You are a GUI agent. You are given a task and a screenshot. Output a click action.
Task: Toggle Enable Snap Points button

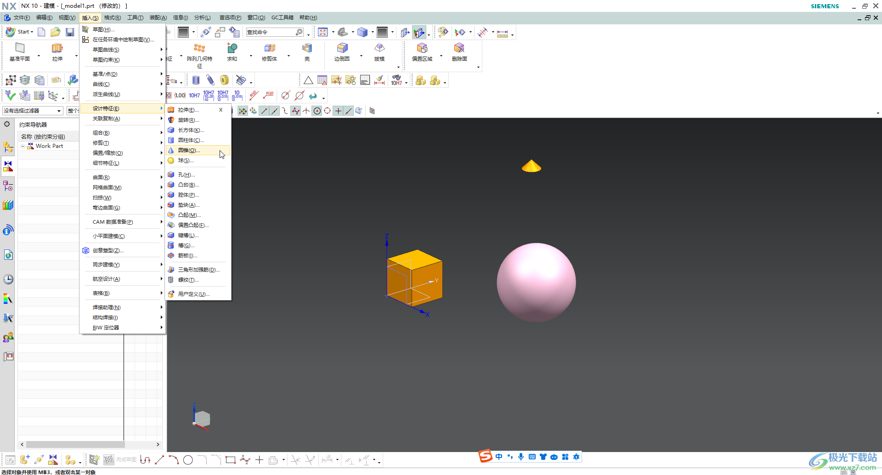pyautogui.click(x=243, y=111)
